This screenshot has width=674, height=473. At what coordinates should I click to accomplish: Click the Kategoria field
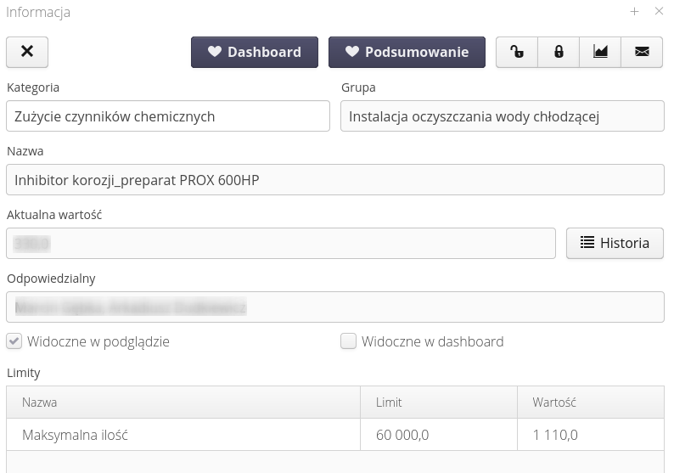(167, 116)
